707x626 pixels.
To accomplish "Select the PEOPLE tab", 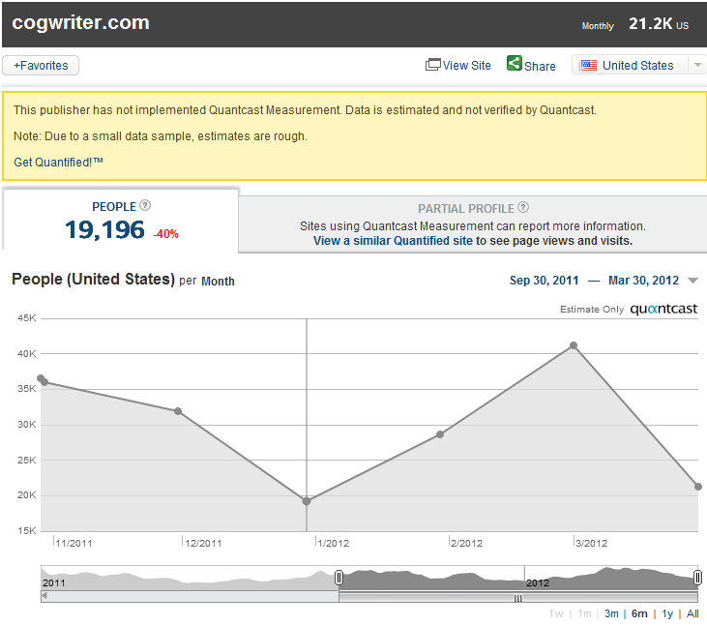I will pyautogui.click(x=121, y=220).
